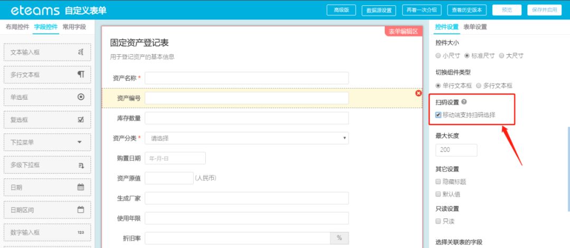
Task: Click the 下拉菜单 control dropdown arrow
Action: coord(80,142)
